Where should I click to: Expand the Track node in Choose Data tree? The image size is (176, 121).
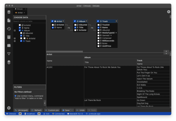pos(15,41)
